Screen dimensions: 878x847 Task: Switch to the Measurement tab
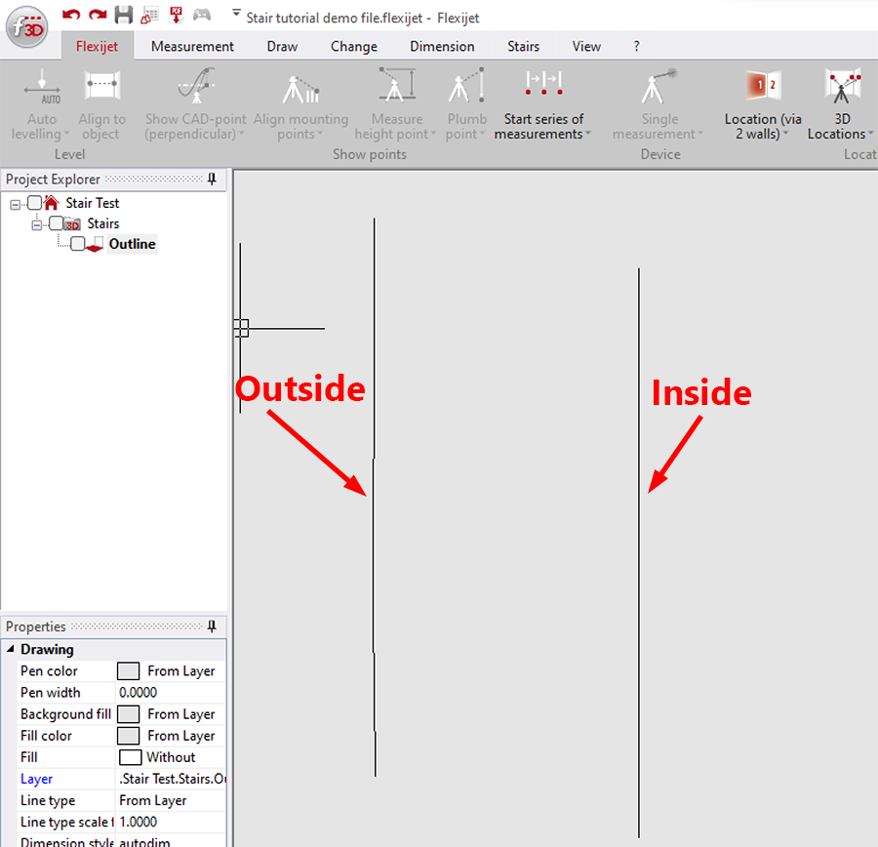[x=191, y=46]
